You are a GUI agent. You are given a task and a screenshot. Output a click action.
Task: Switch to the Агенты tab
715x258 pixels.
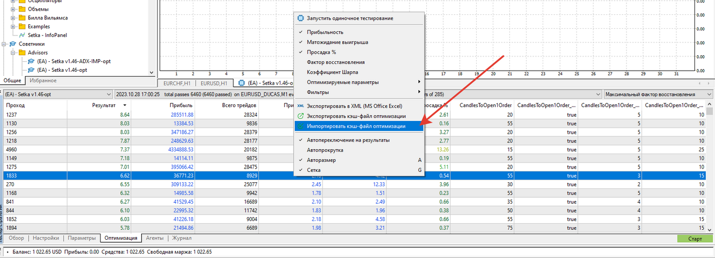154,238
